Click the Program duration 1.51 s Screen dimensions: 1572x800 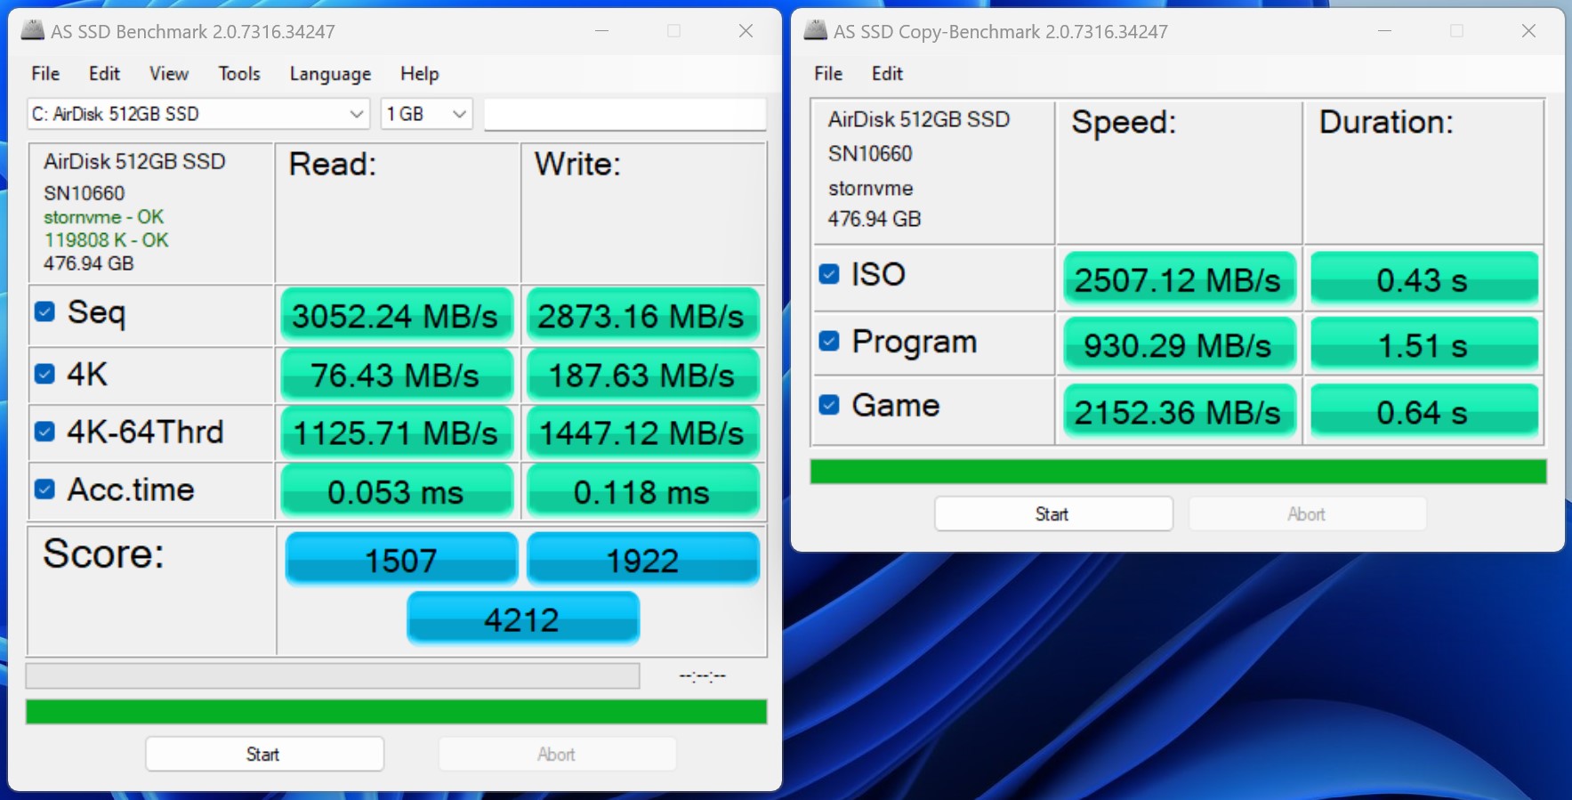[x=1423, y=345]
